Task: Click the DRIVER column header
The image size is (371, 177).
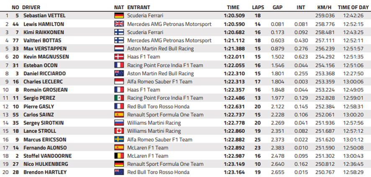Action: pyautogui.click(x=31, y=7)
